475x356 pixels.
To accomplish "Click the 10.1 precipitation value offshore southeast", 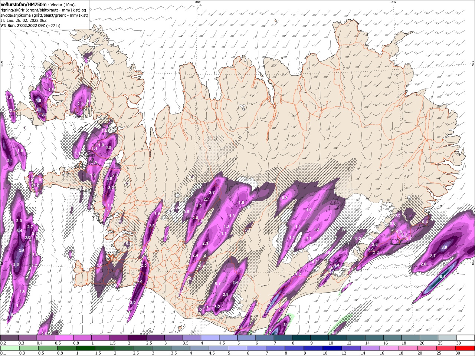I will point(442,277).
